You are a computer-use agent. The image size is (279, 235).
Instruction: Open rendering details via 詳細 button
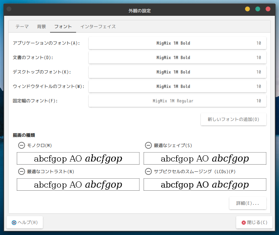click(x=247, y=203)
